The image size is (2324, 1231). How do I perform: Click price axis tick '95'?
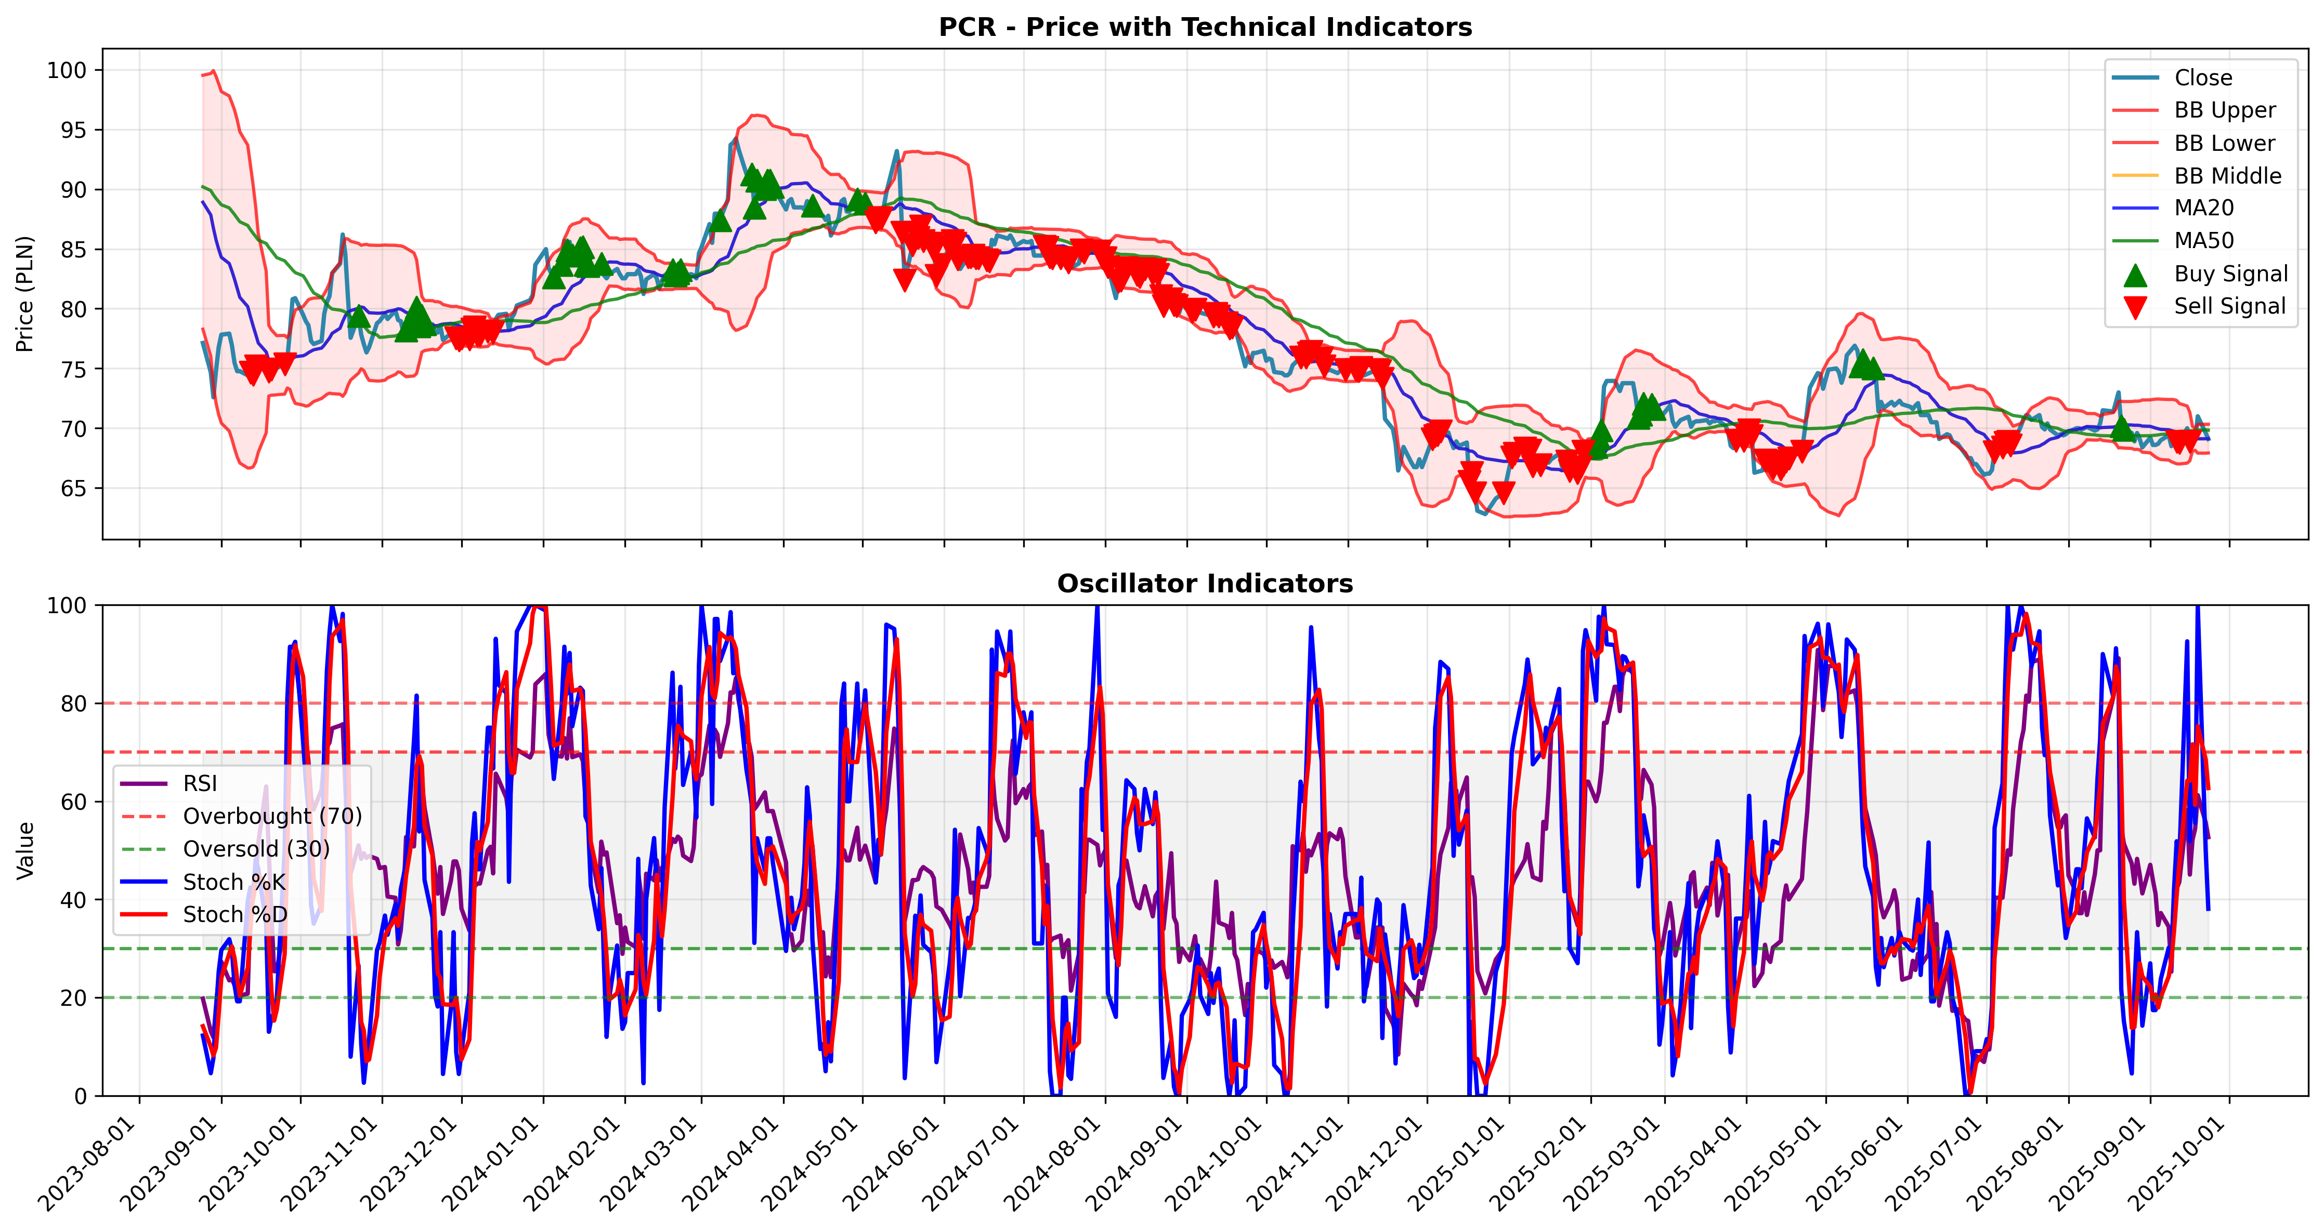tap(73, 130)
